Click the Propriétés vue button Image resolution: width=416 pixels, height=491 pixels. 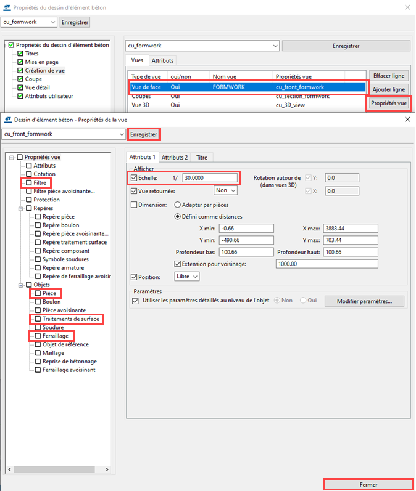[389, 103]
